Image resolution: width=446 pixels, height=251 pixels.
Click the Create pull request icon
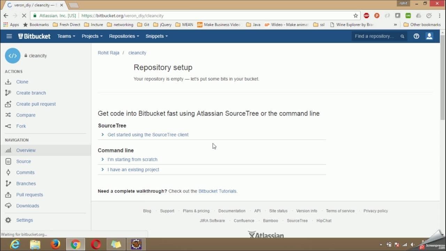click(8, 104)
